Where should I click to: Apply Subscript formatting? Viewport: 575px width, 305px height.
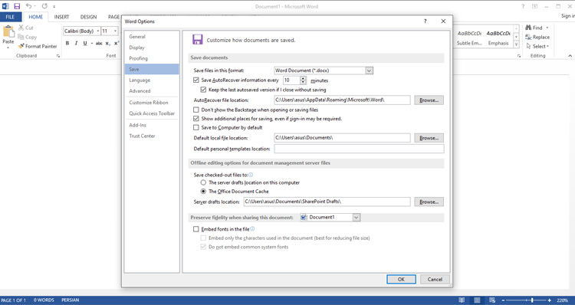tap(108, 43)
